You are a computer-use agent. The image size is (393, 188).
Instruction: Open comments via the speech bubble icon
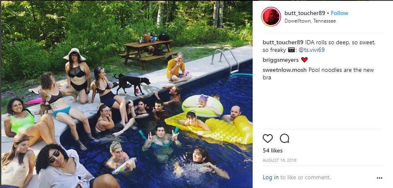tap(284, 138)
